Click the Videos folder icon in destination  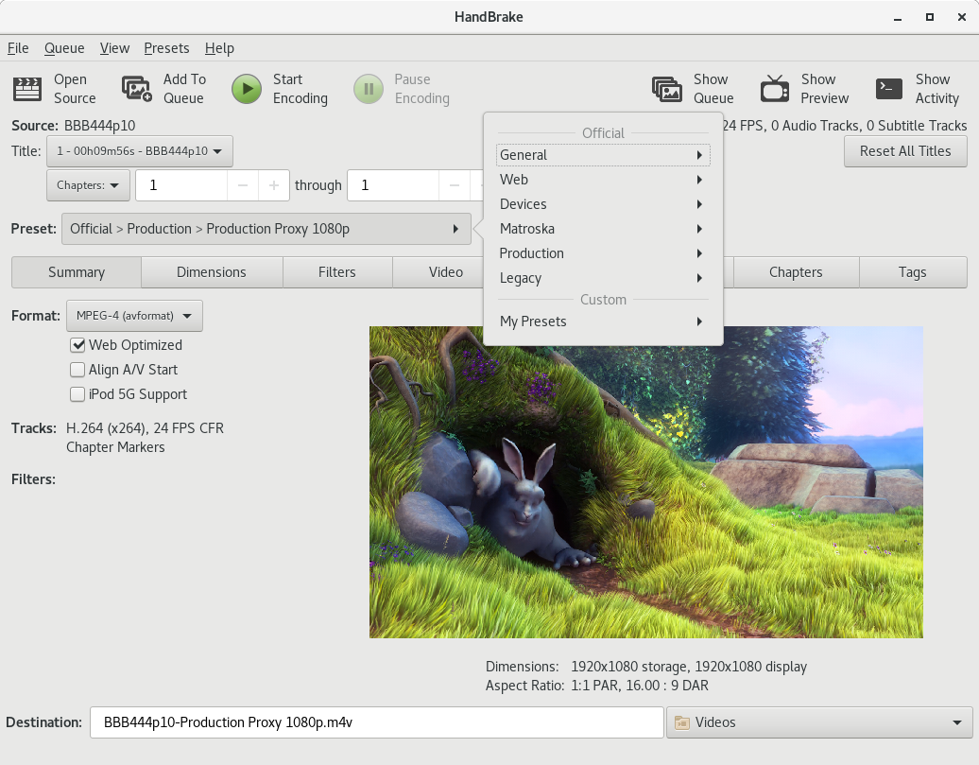682,722
